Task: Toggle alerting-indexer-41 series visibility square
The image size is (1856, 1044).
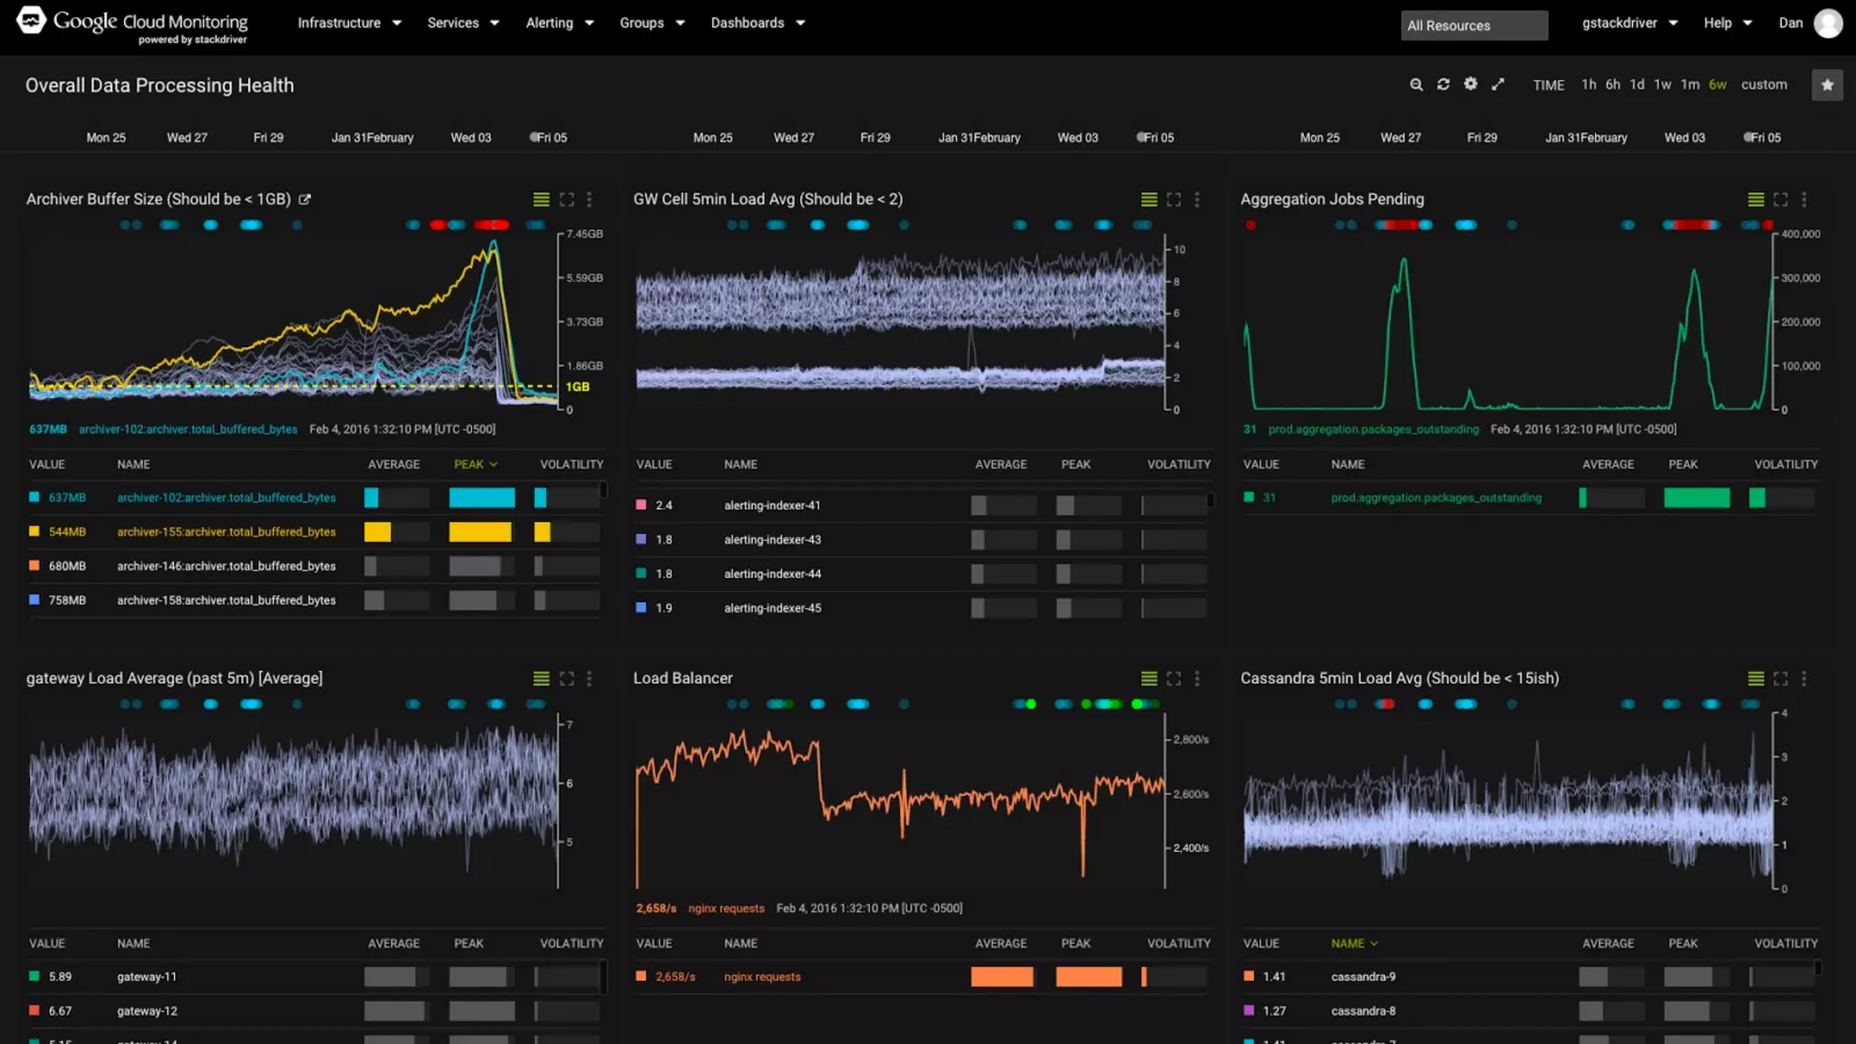Action: pos(642,505)
